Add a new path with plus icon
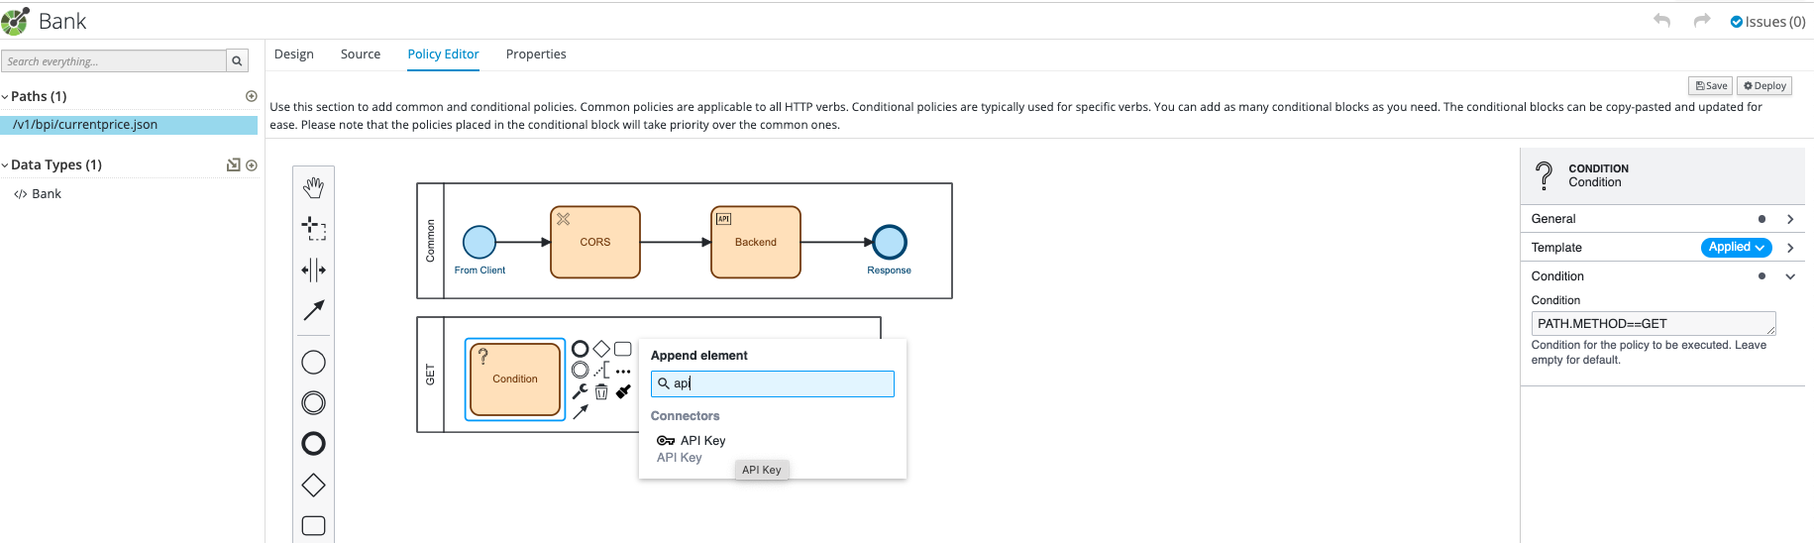 click(252, 96)
